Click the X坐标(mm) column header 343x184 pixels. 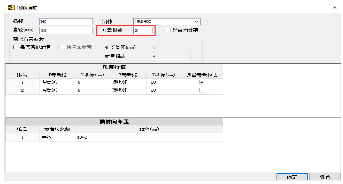tap(93, 75)
